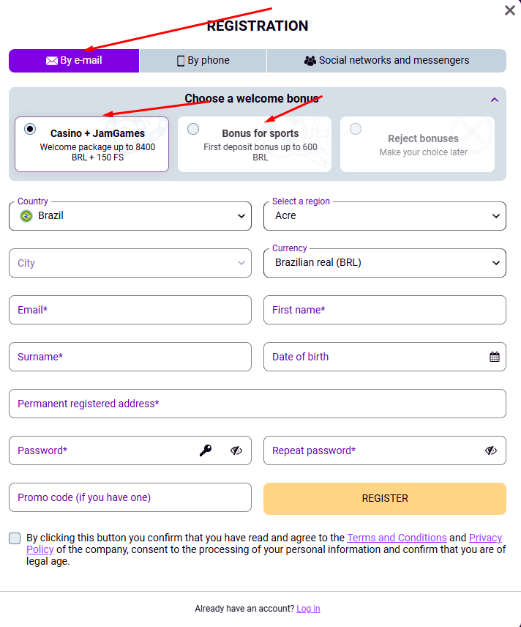Viewport: 521px width, 627px height.
Task: Click the phone icon on By phone tab
Action: tap(181, 61)
